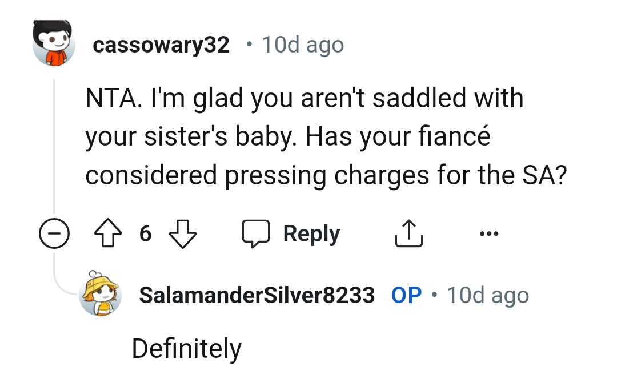
Task: Collapse the thread using the minus button
Action: pyautogui.click(x=53, y=233)
